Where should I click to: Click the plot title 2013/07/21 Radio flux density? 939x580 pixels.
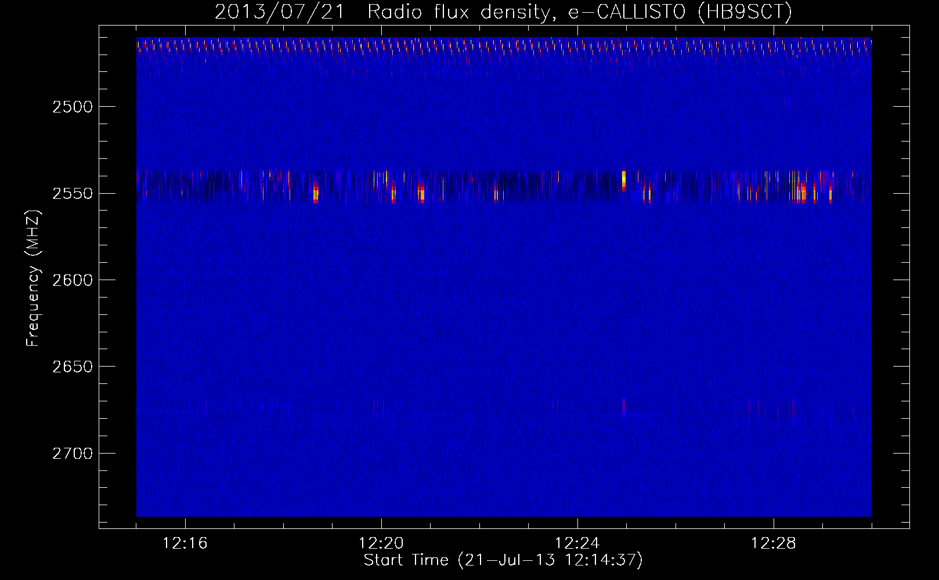point(503,12)
